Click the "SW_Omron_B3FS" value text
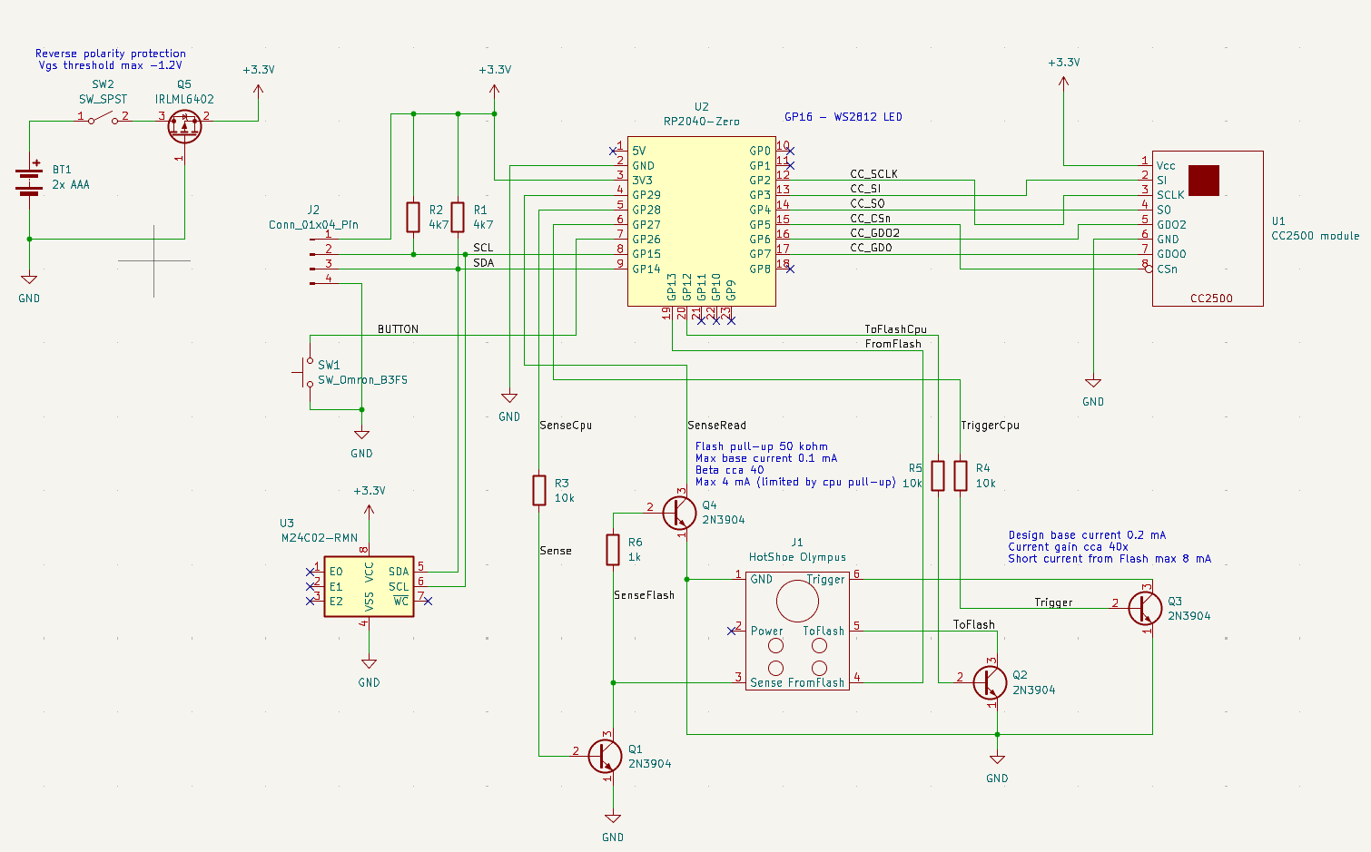The width and height of the screenshot is (1371, 852). pos(362,380)
